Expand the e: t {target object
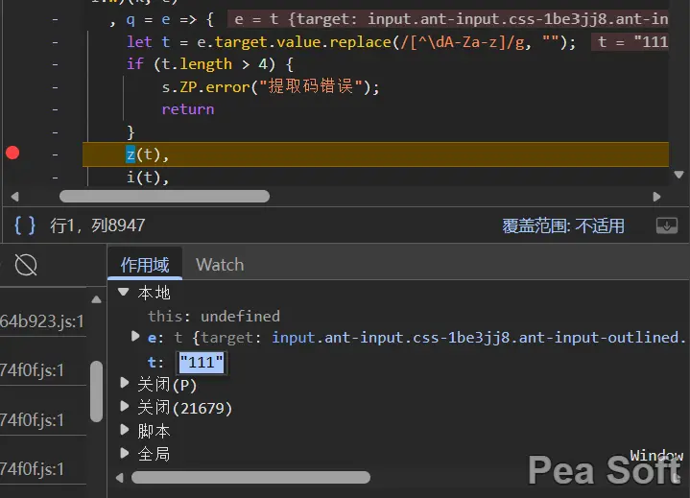Viewport: 690px width, 498px height. pos(135,337)
